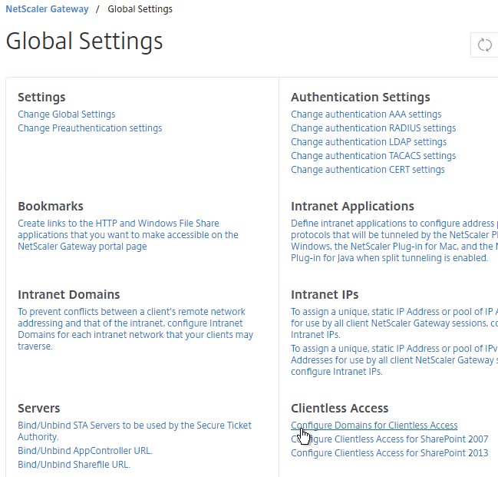
Task: Click Intranet IPs section heading
Action: coord(325,294)
